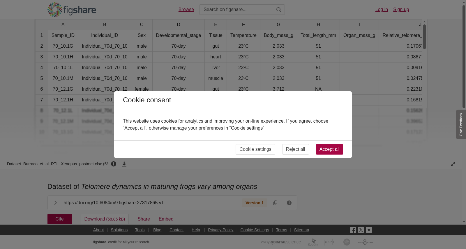Open DOI version info icon
The height and width of the screenshot is (249, 466).
[289, 203]
